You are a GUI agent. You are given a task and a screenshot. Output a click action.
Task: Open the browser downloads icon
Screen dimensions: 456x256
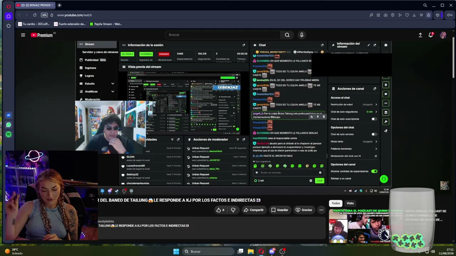click(x=414, y=15)
